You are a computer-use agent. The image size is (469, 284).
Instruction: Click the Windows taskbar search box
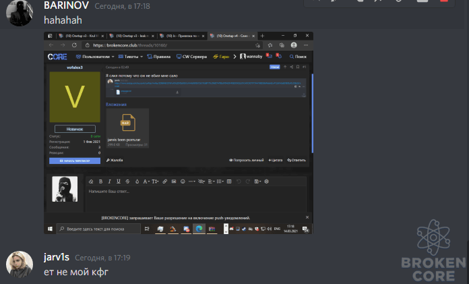click(x=98, y=229)
